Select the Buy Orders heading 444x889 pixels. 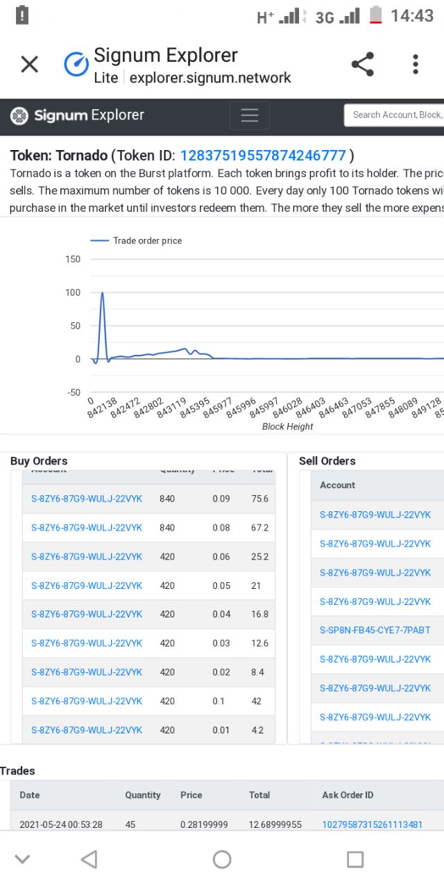pos(39,461)
